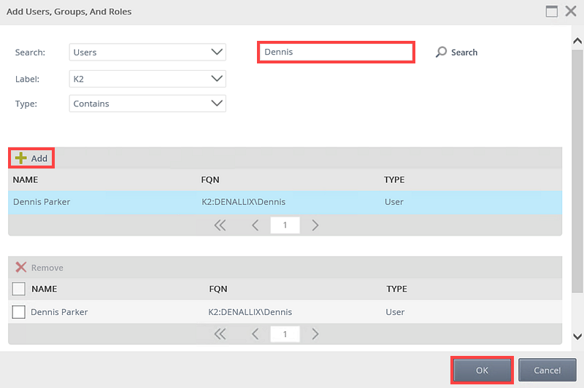Expand the Label dropdown showing K2
The width and height of the screenshot is (584, 388).
(x=147, y=79)
